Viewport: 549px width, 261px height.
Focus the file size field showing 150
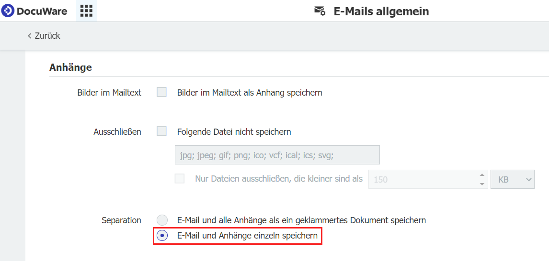[422, 179]
